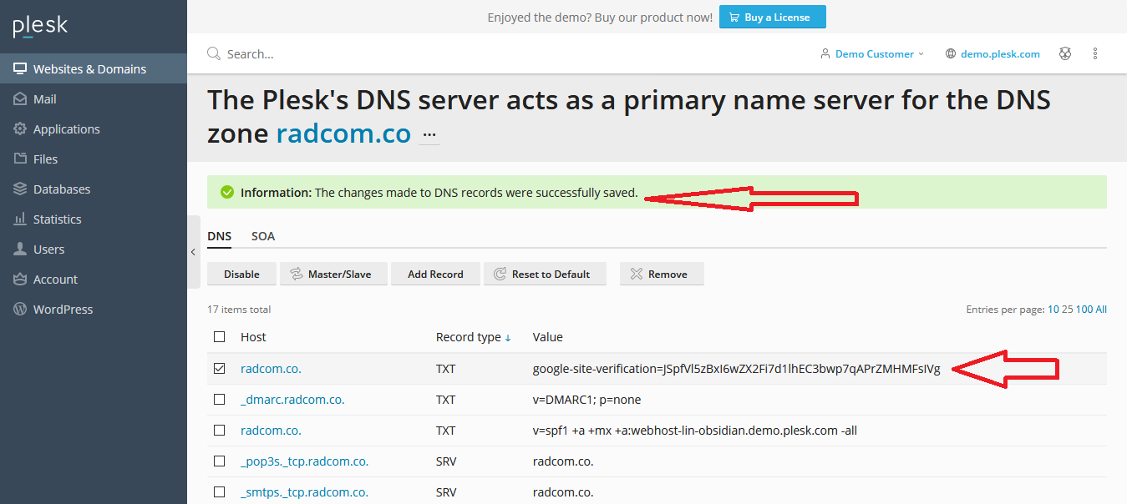Sort by the Record type column header
This screenshot has width=1127, height=504.
point(473,337)
